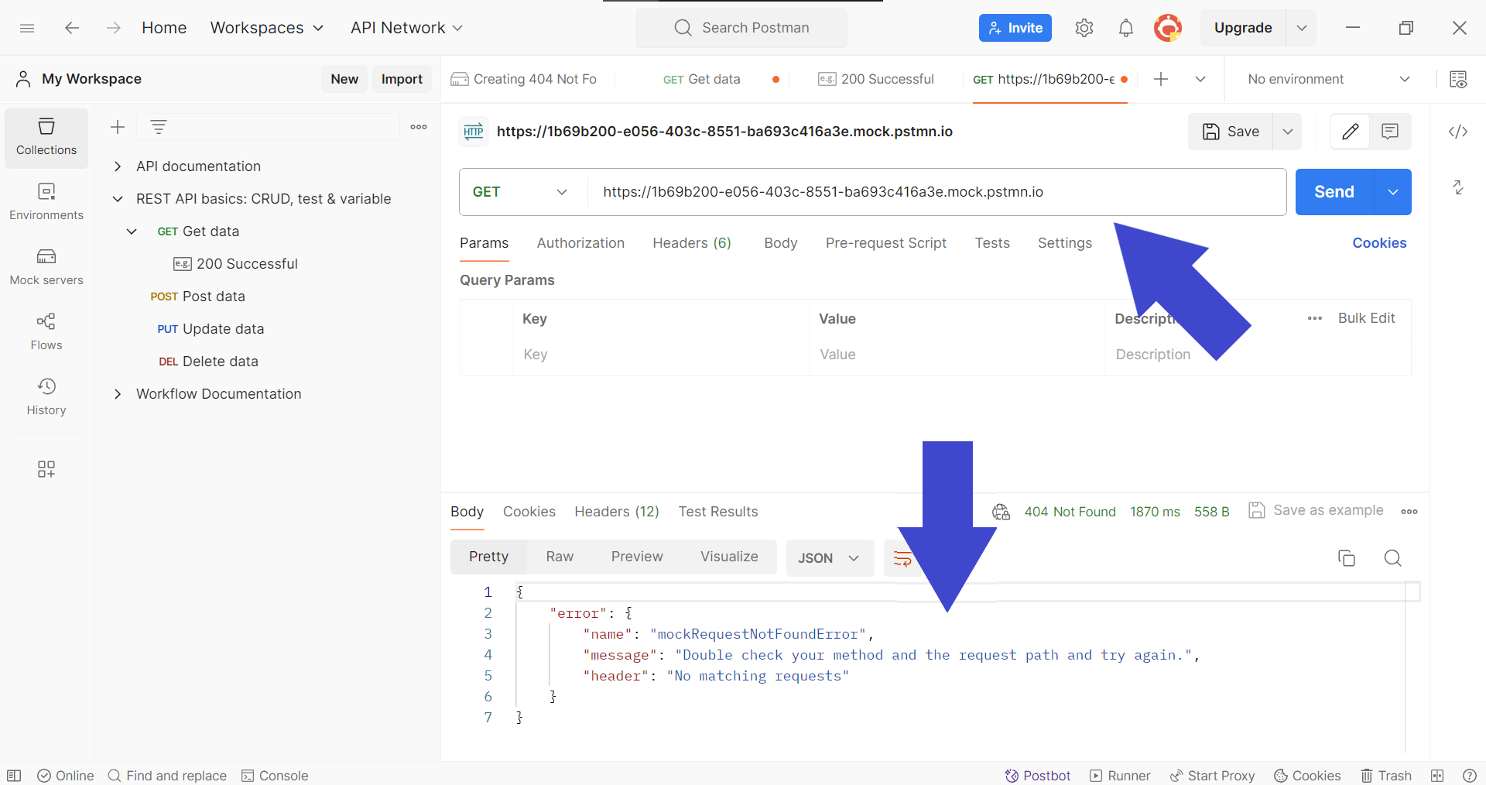Collapse the Get data request examples

point(132,231)
